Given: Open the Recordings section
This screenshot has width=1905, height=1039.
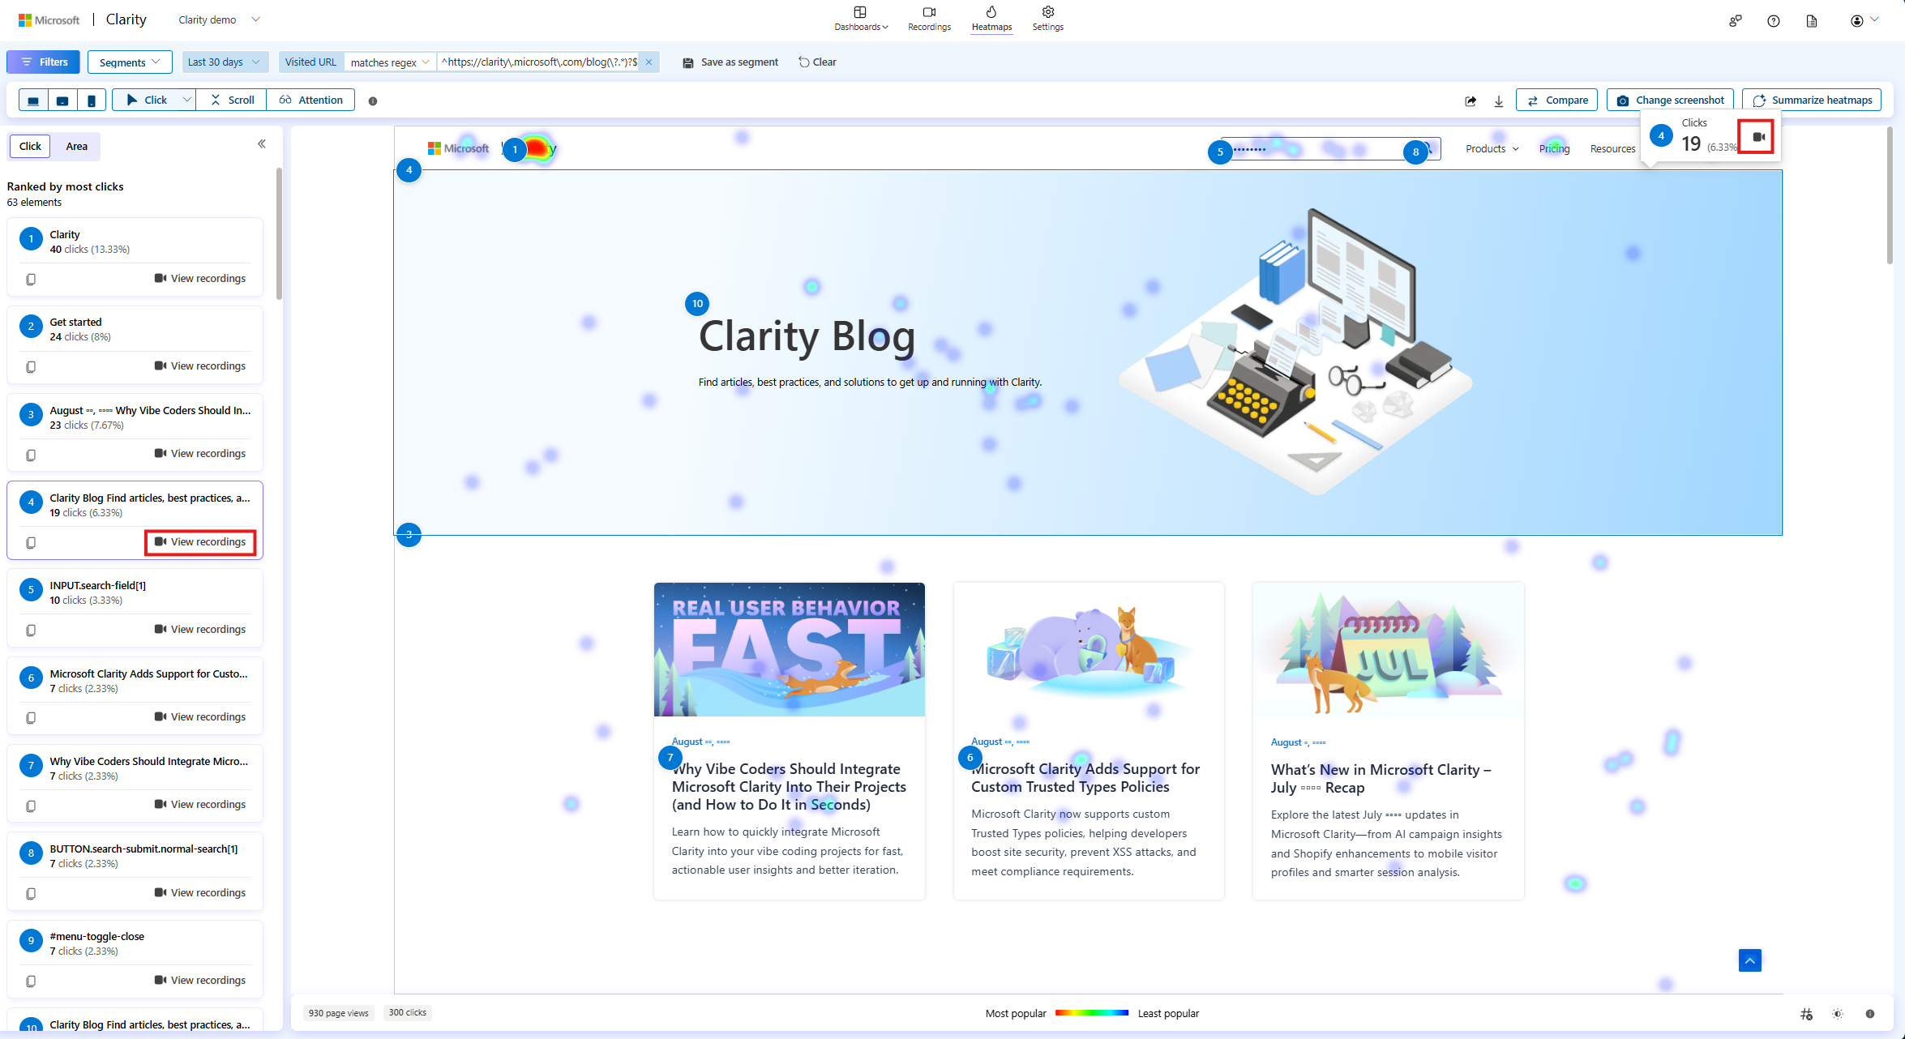Looking at the screenshot, I should [x=929, y=19].
